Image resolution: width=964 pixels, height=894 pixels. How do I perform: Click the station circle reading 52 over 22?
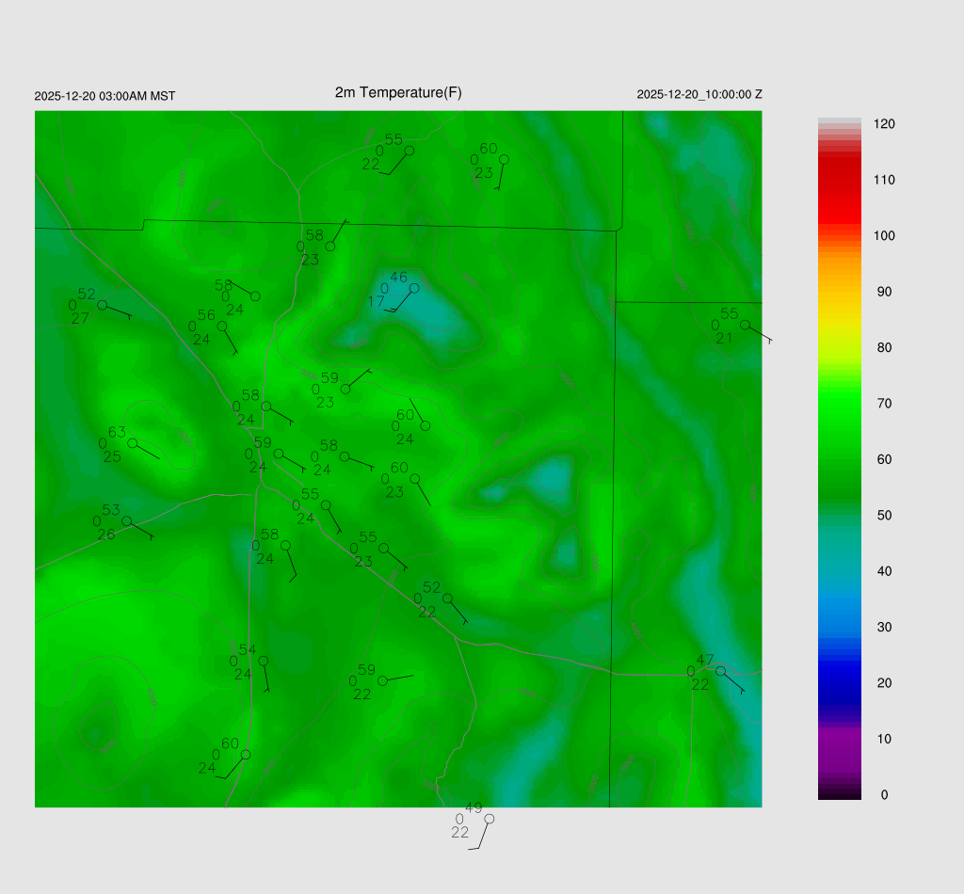[447, 599]
